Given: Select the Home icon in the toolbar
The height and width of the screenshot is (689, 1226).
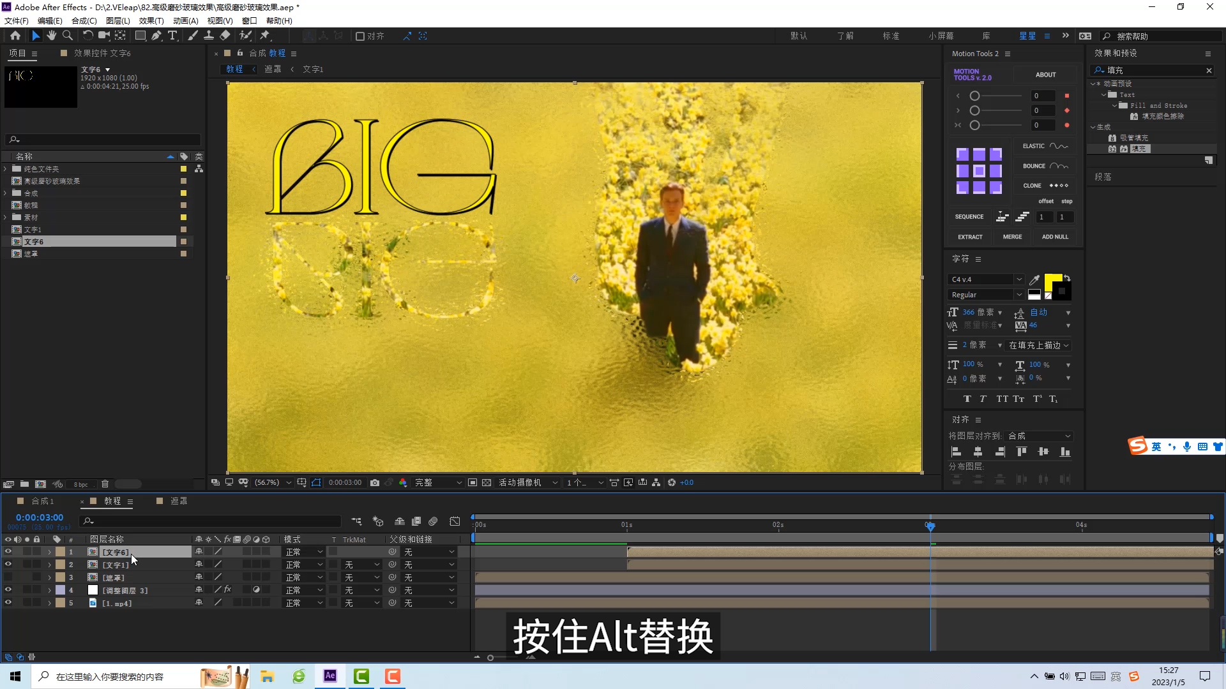Looking at the screenshot, I should (15, 36).
